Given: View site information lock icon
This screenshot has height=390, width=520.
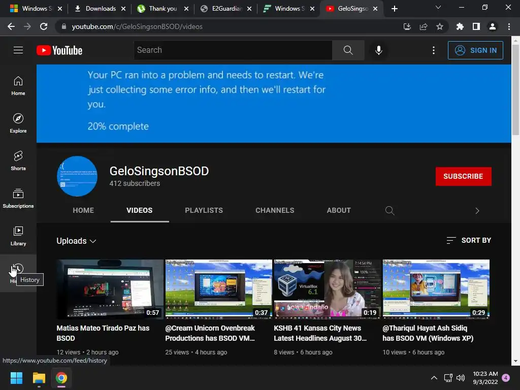Looking at the screenshot, I should pos(63,26).
